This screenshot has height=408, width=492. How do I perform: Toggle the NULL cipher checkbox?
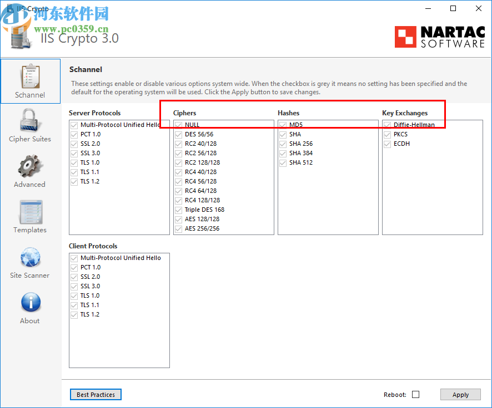(x=179, y=125)
